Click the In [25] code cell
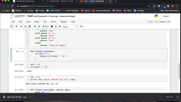Screen dimensions: 181x102 [96, 65]
